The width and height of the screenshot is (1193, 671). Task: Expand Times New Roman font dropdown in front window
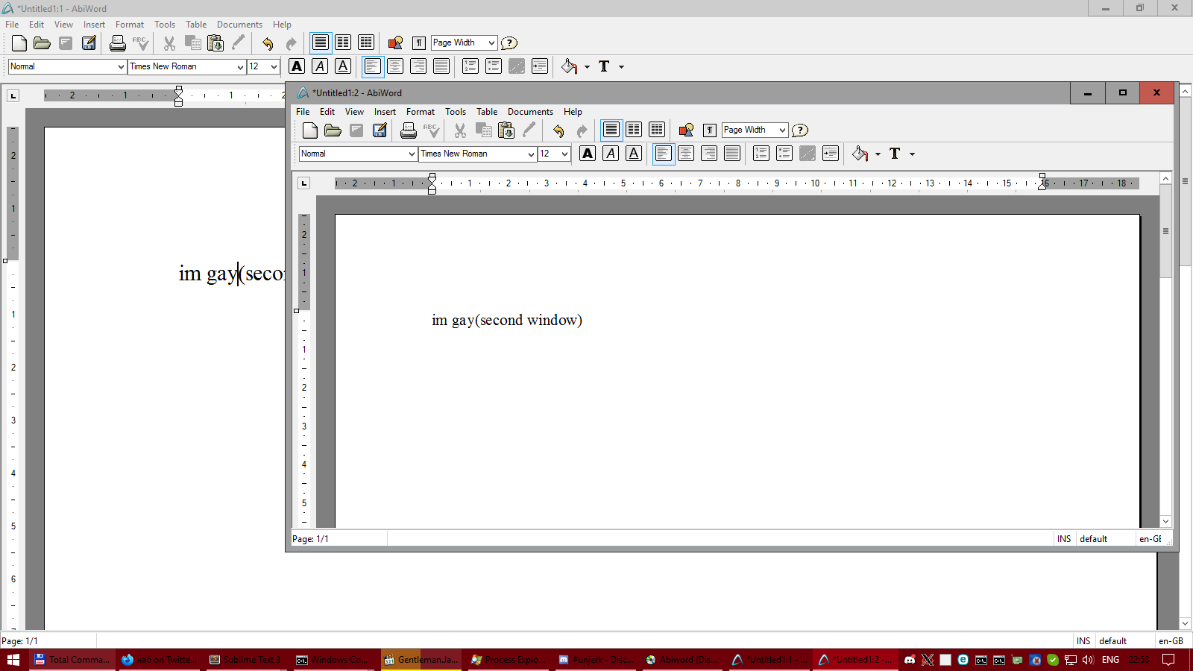(531, 154)
